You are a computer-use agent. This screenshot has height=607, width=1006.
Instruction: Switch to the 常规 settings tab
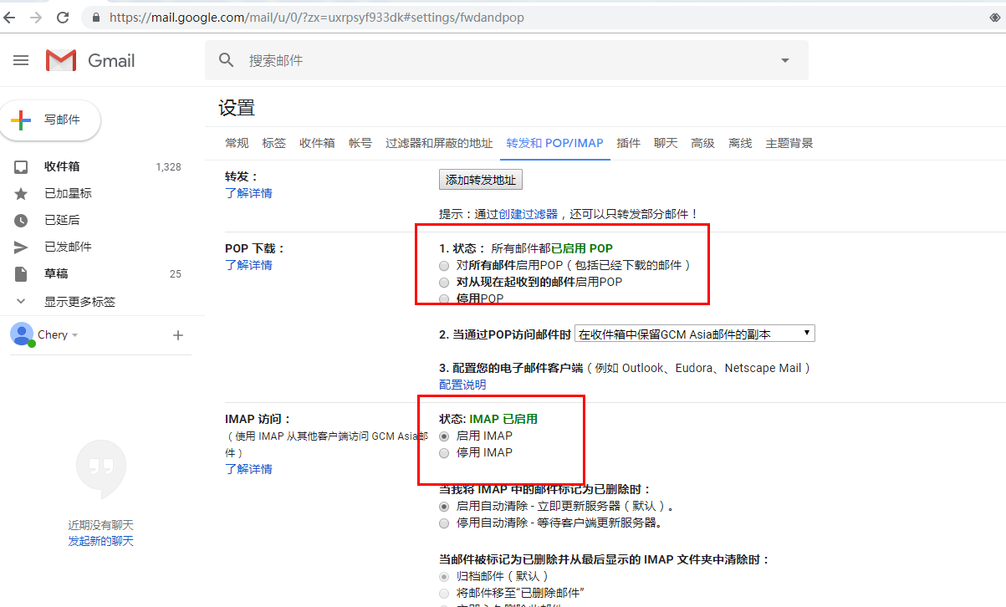point(237,143)
